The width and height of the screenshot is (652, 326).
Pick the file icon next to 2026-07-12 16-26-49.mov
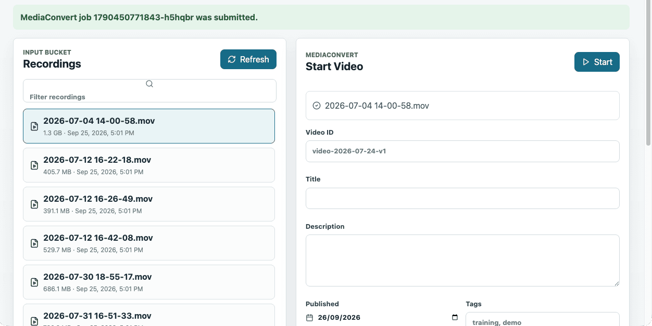click(34, 204)
